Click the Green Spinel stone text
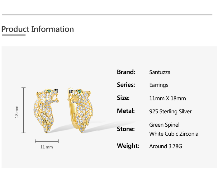This screenshot has height=183, width=218. pos(164,125)
